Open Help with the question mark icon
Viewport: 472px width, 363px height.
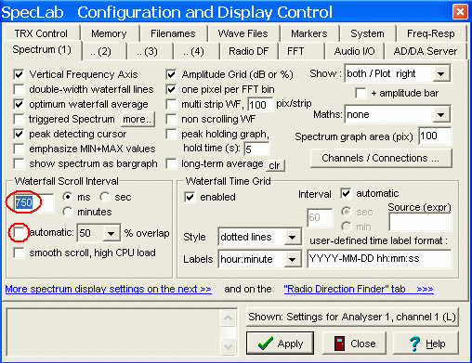tap(426, 344)
